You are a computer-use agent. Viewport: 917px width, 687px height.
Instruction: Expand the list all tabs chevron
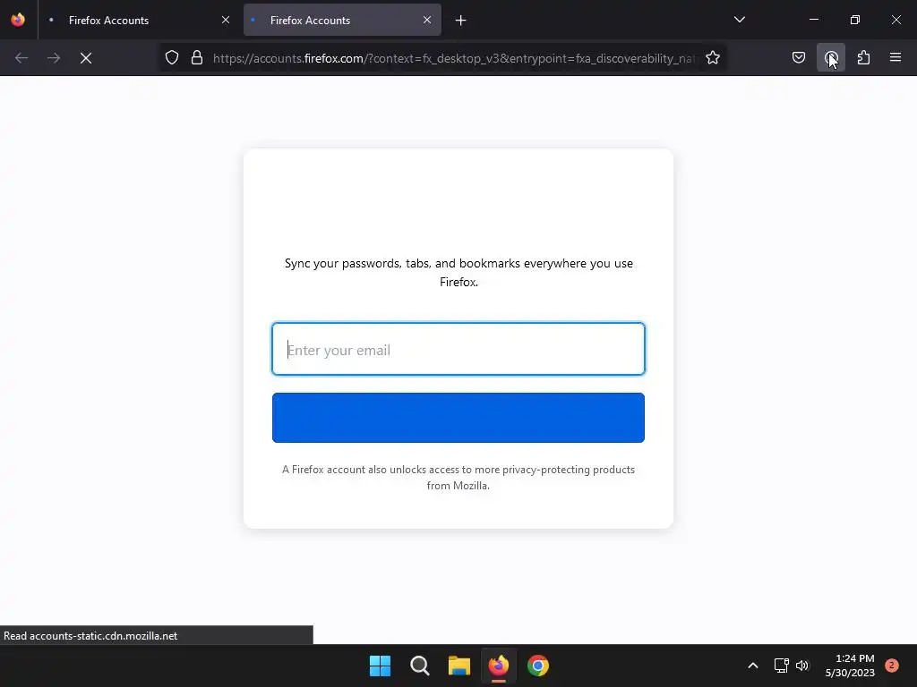coord(739,20)
